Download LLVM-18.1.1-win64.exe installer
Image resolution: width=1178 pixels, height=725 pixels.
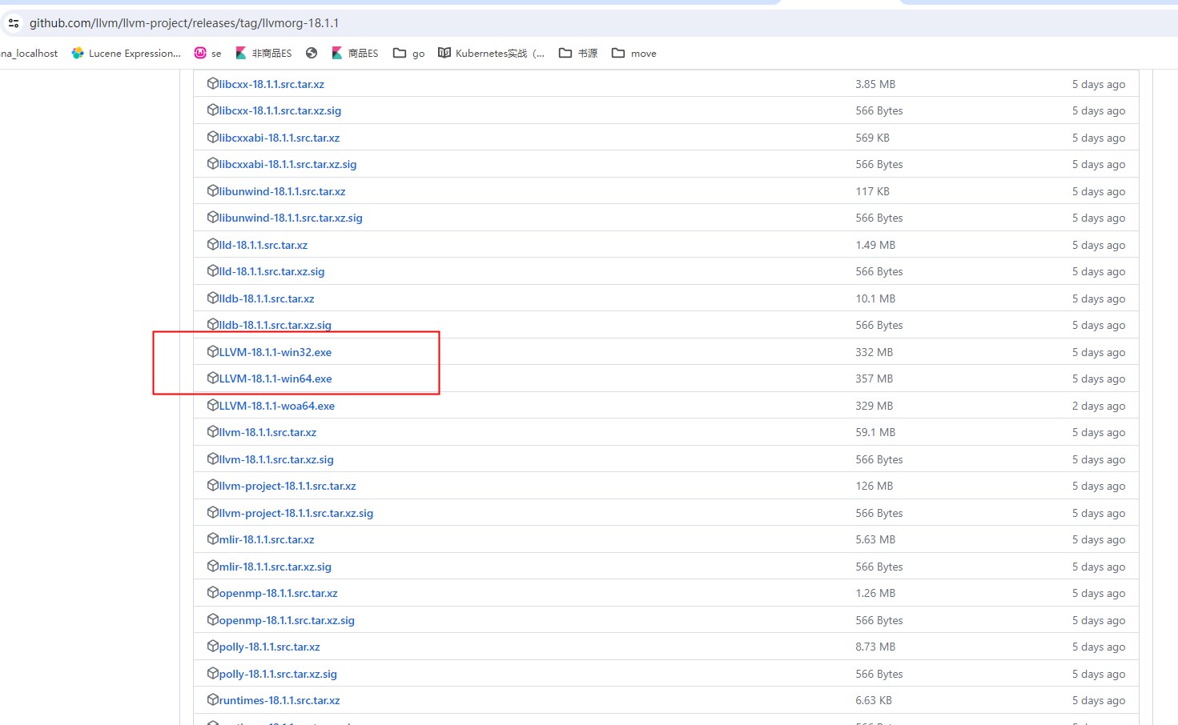point(275,379)
